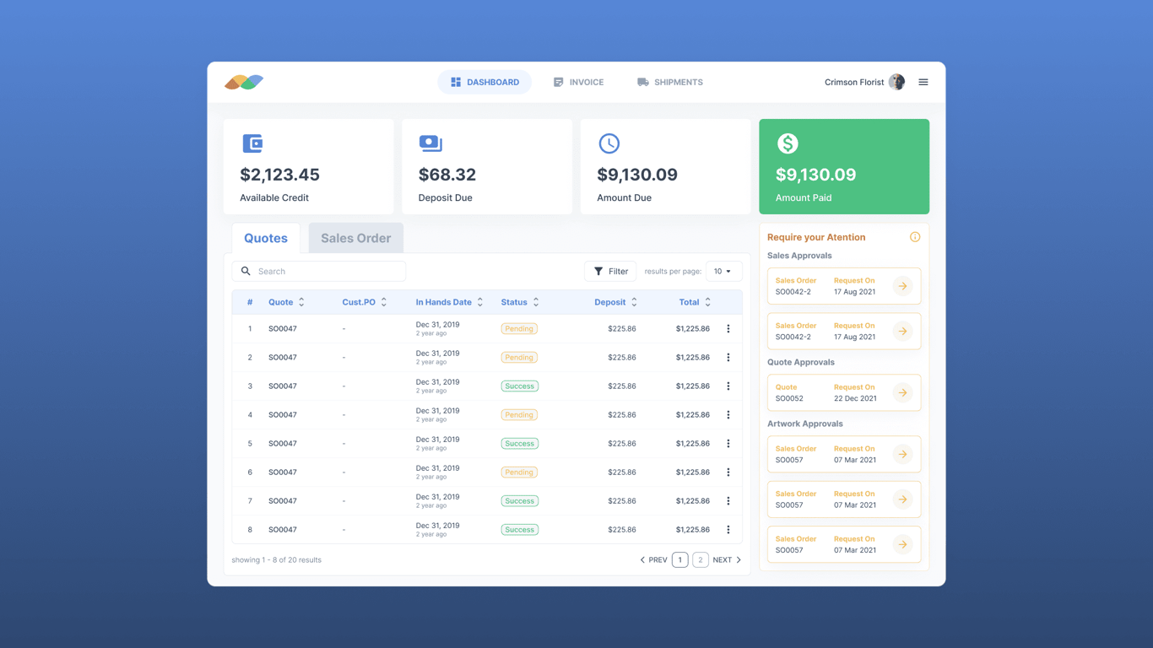Switch to the Sales Order tab

pos(355,238)
